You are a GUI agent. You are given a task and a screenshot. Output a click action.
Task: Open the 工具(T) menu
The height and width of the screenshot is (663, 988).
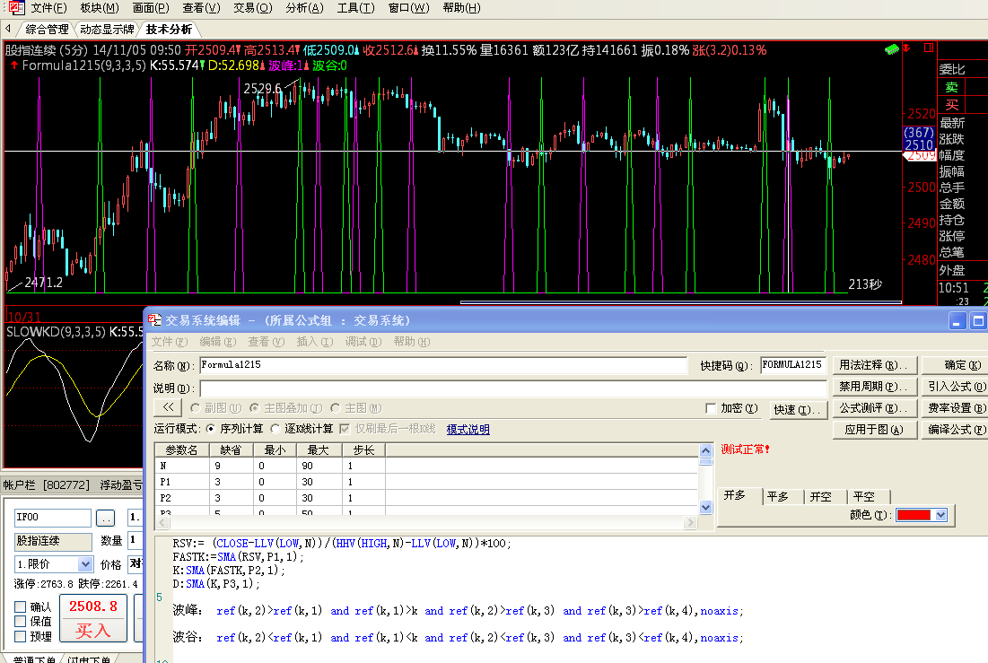coord(355,8)
